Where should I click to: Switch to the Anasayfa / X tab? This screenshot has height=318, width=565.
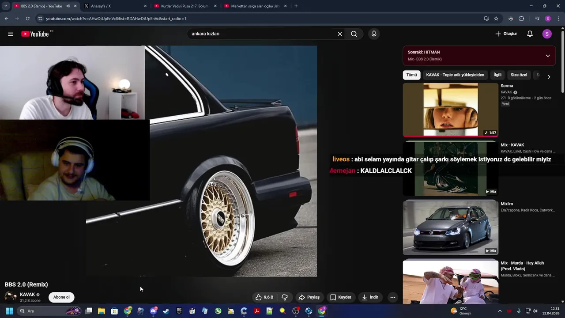[115, 6]
